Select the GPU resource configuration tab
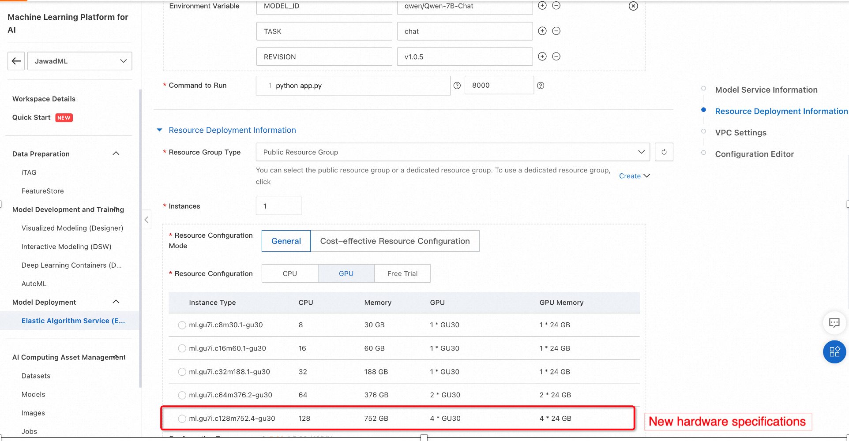The height and width of the screenshot is (441, 849). point(346,273)
